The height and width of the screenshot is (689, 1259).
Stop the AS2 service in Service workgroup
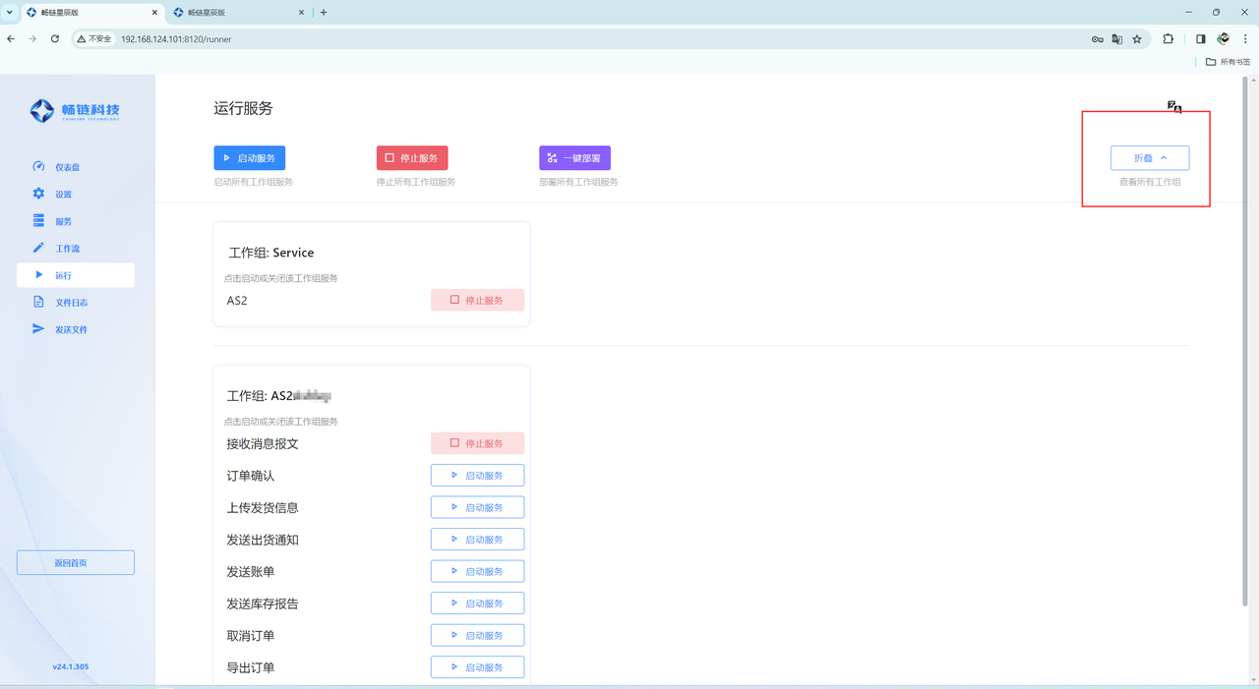[x=477, y=300]
